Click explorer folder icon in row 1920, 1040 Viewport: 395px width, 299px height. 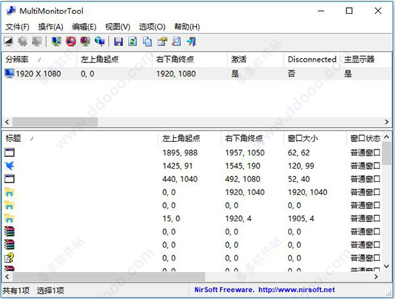(x=9, y=192)
